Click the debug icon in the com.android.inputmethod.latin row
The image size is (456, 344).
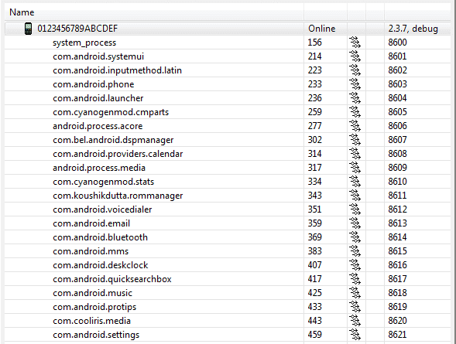click(x=355, y=70)
